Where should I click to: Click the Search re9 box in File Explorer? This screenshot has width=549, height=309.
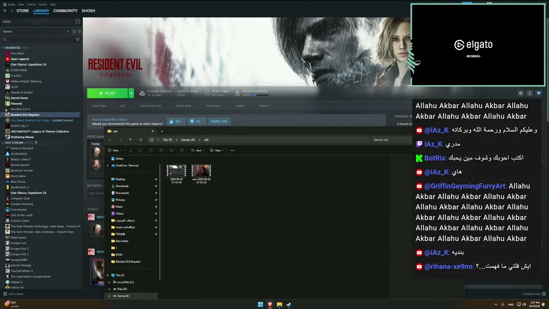(x=390, y=140)
